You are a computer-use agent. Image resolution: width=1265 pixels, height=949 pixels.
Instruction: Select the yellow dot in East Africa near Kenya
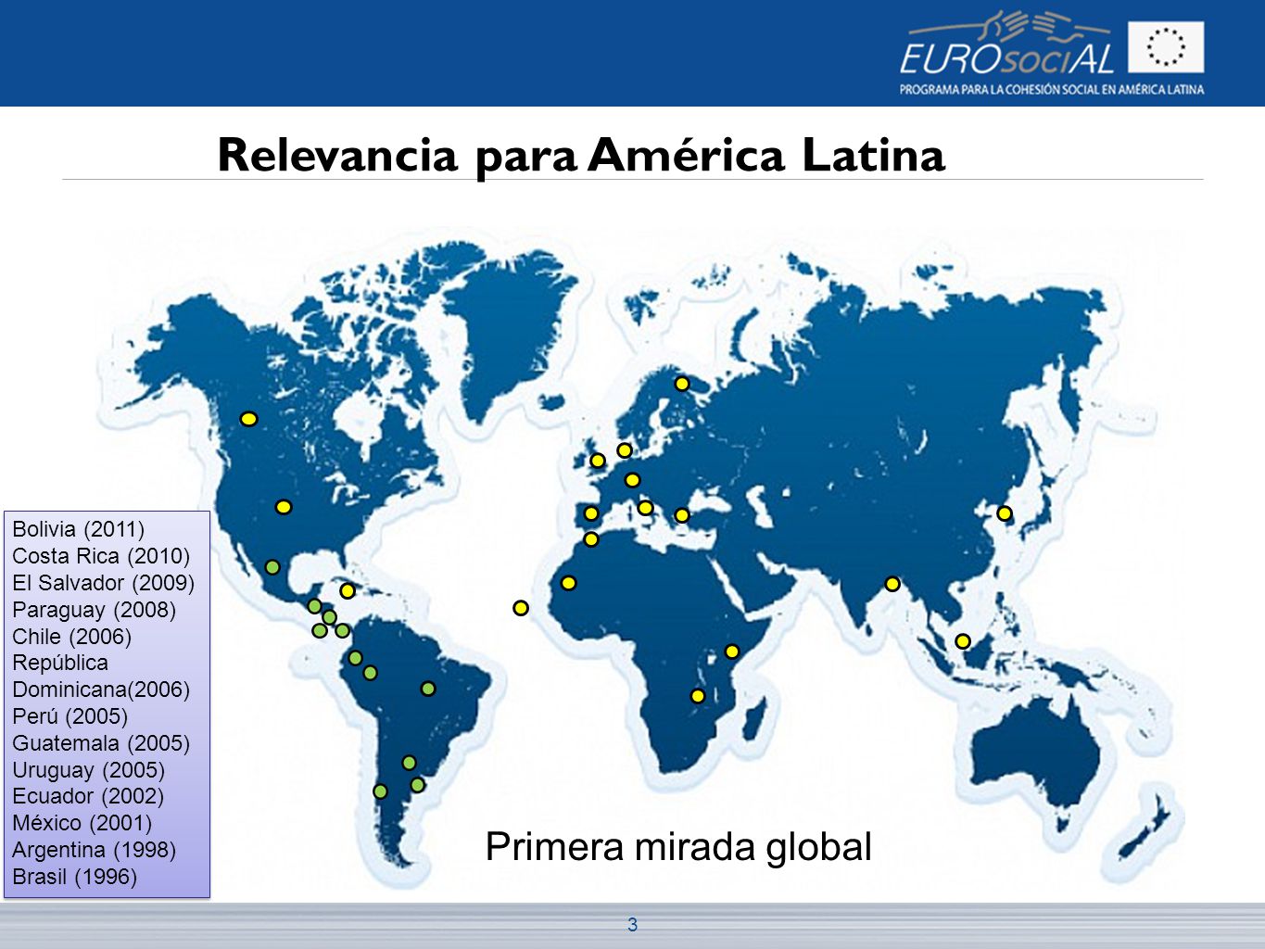point(732,652)
